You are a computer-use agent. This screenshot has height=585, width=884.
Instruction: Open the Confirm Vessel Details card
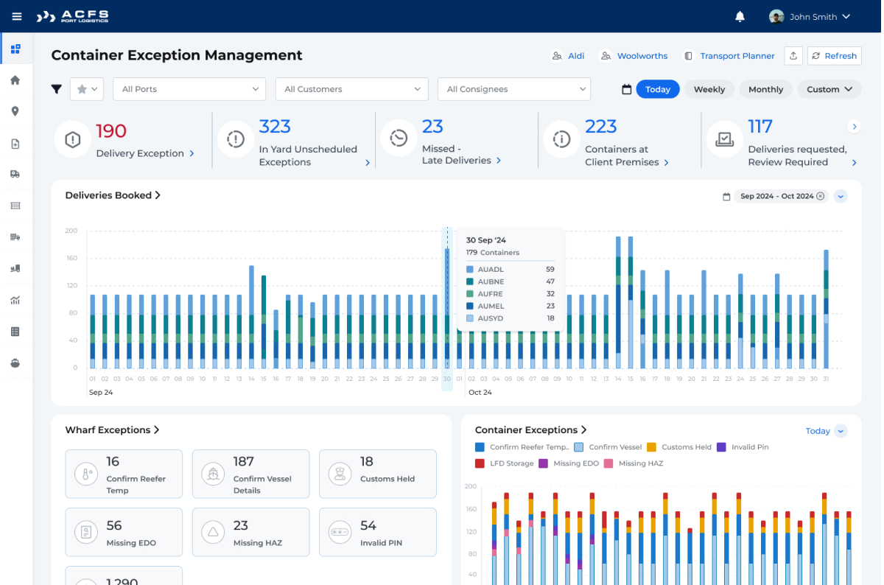point(250,474)
